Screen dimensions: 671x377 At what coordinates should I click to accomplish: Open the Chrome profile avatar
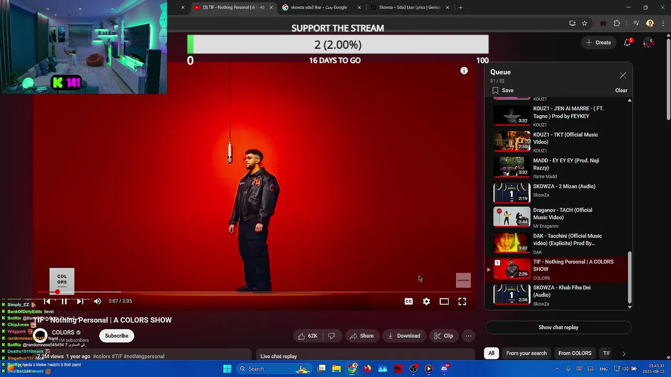[x=650, y=23]
